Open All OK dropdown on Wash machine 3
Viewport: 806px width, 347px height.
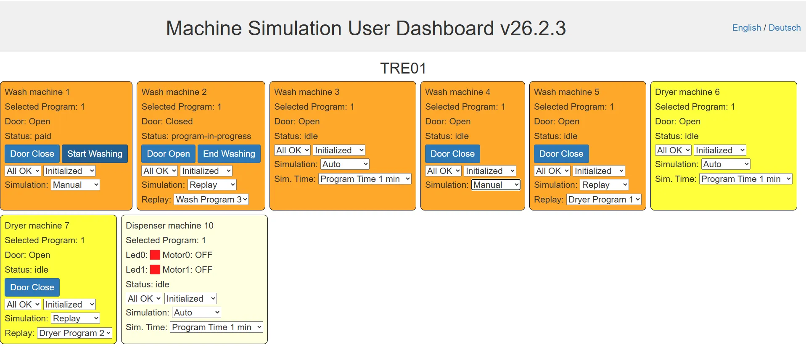point(293,150)
